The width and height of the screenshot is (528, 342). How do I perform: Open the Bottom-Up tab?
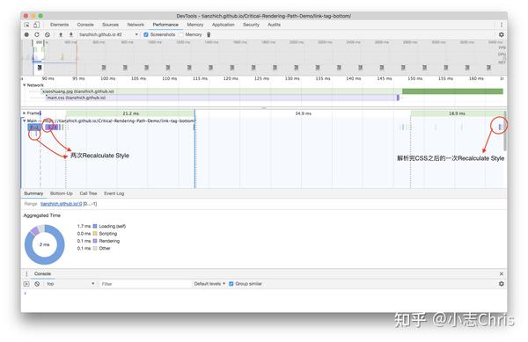click(x=62, y=193)
